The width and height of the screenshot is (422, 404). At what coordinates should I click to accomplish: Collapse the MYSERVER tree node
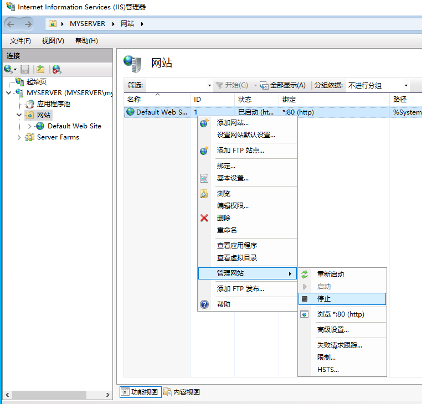(8, 93)
